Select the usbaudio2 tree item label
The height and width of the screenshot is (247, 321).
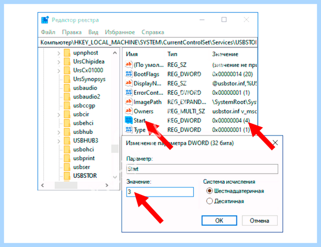[x=87, y=96]
